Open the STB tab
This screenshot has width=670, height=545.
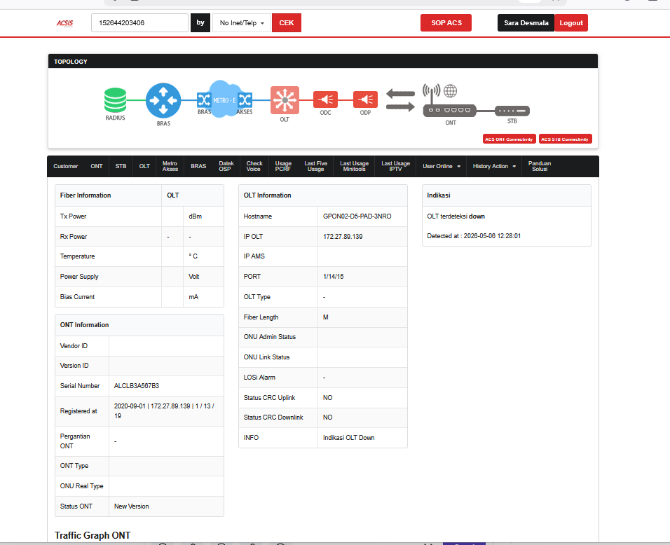(x=121, y=166)
